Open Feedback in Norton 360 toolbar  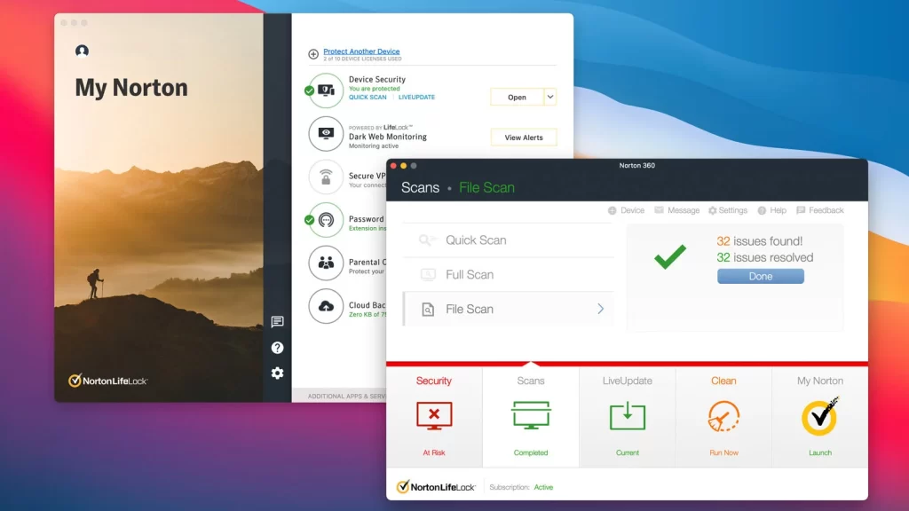pos(819,210)
